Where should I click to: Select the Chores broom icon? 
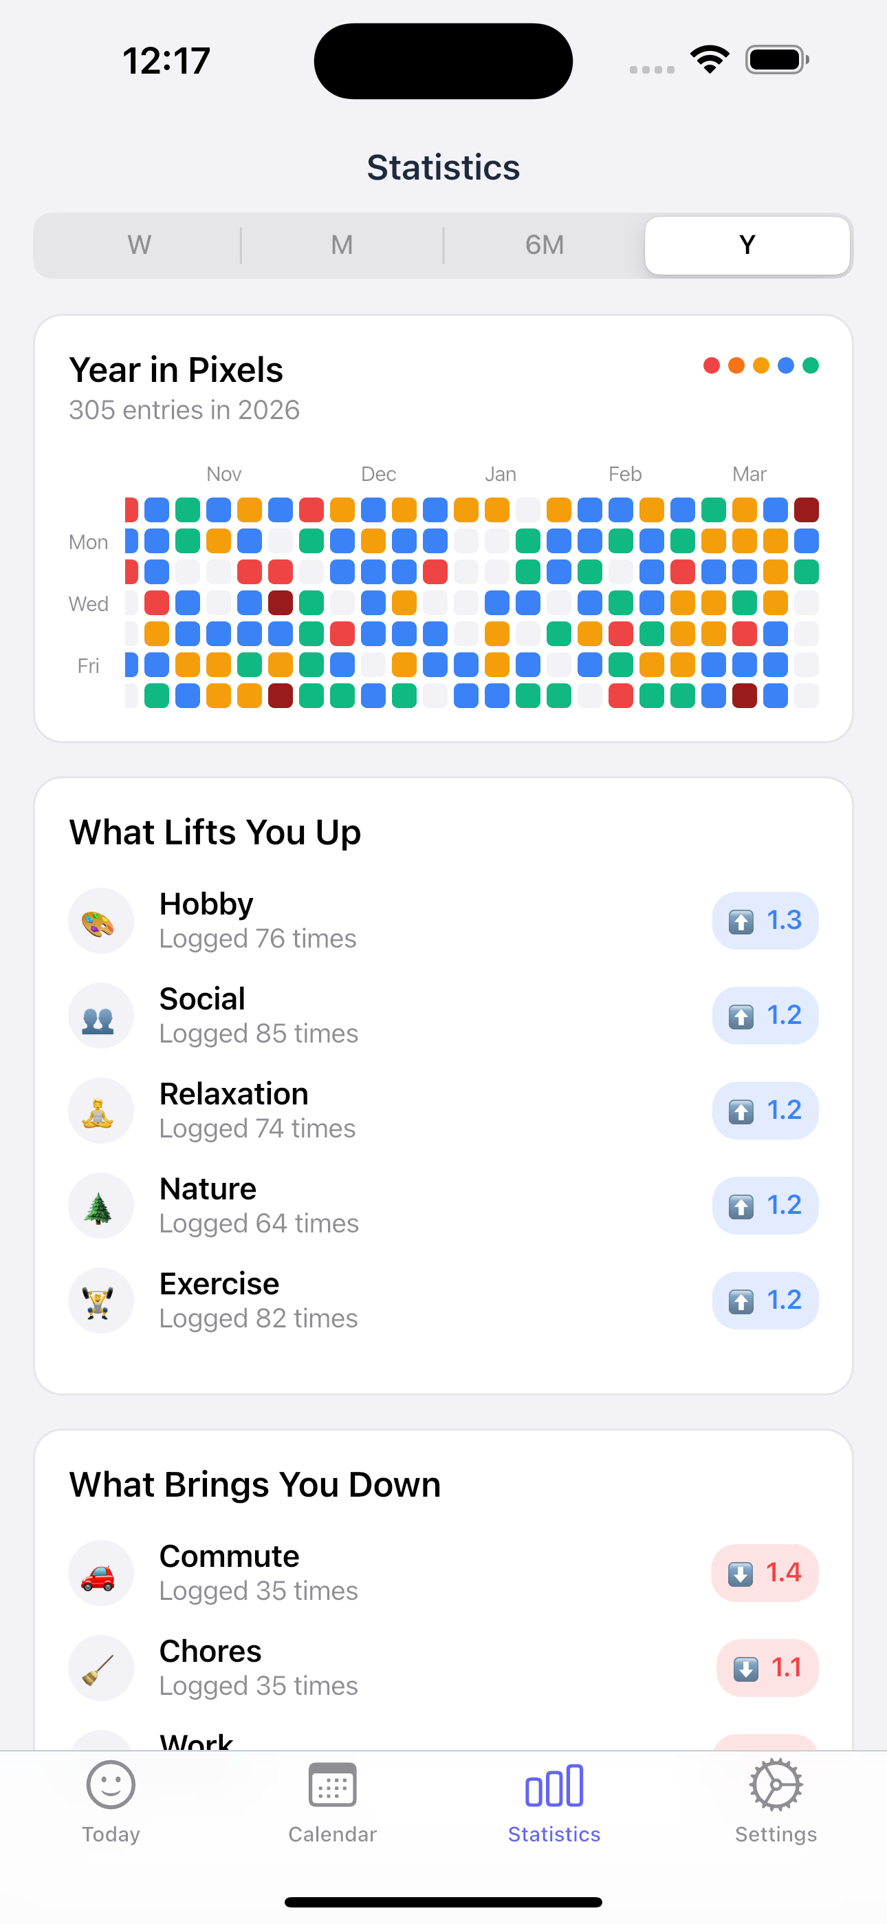tap(101, 1668)
